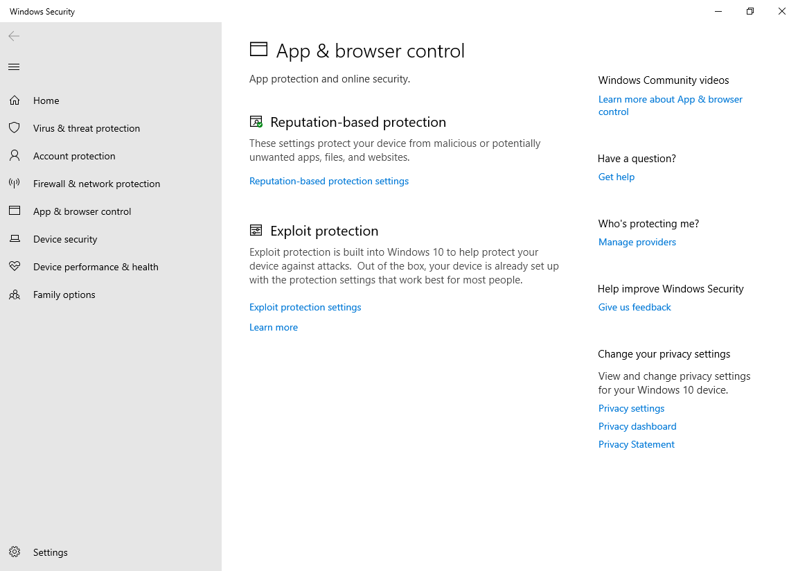798x571 pixels.
Task: Click the Settings gear icon
Action: coord(14,552)
